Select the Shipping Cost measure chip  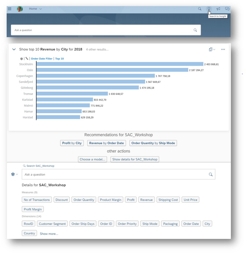168,200
